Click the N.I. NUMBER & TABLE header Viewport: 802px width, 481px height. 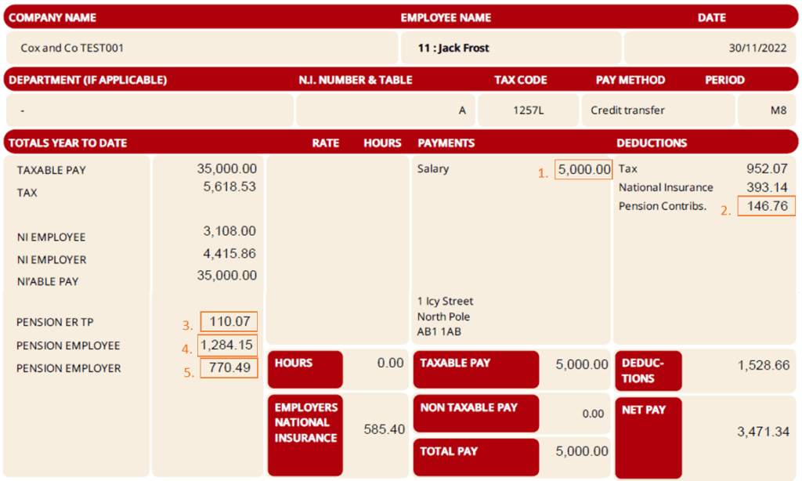coord(356,81)
